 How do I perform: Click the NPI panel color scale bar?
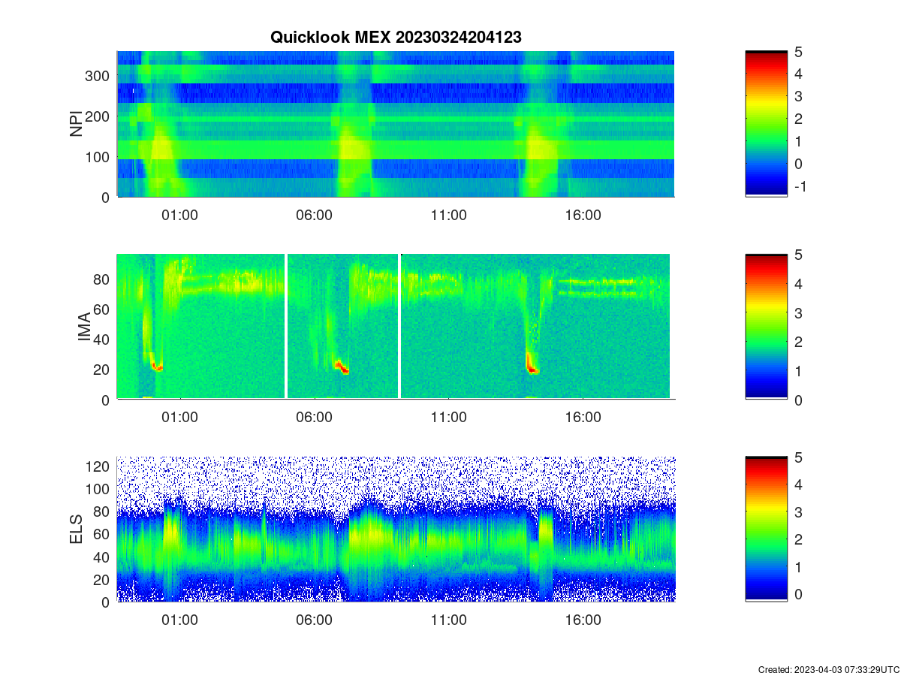[x=766, y=124]
